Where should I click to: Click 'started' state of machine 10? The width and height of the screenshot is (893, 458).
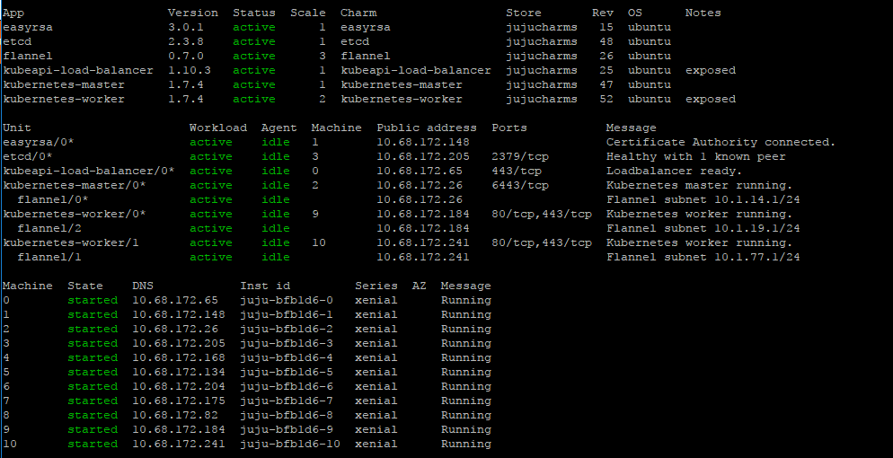click(93, 444)
